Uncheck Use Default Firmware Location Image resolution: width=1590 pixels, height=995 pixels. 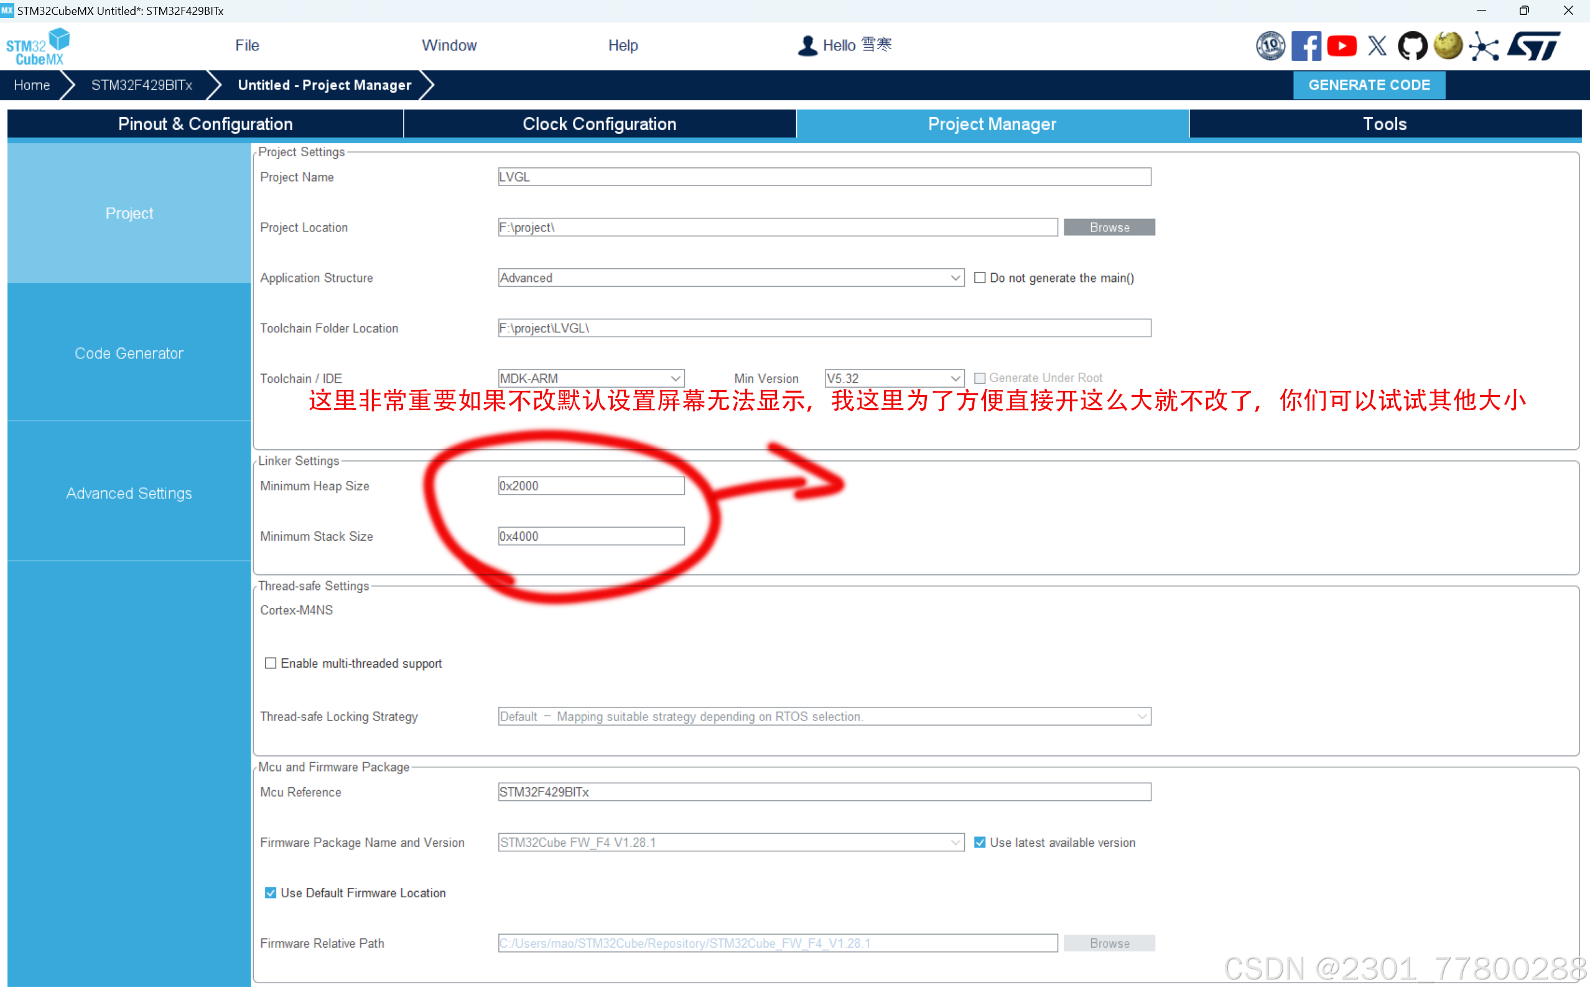point(271,892)
